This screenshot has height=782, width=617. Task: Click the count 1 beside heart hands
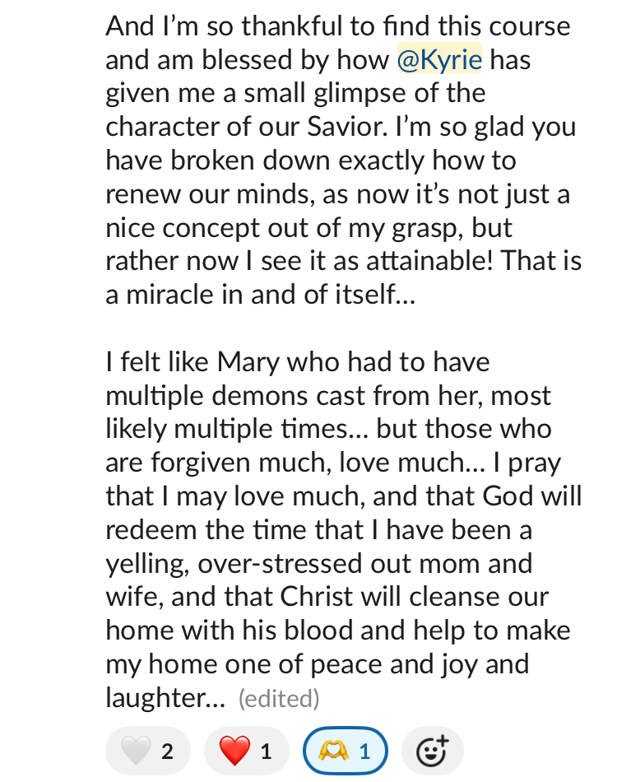tap(364, 751)
